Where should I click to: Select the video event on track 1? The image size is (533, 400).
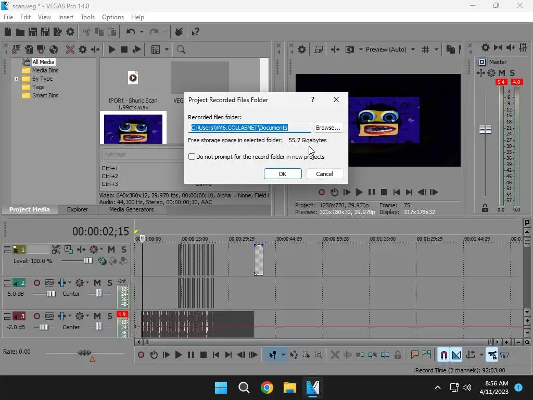coord(259,260)
